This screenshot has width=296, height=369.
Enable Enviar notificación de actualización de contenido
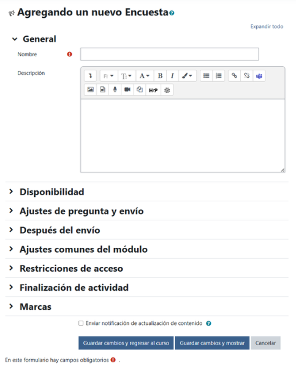click(81, 323)
